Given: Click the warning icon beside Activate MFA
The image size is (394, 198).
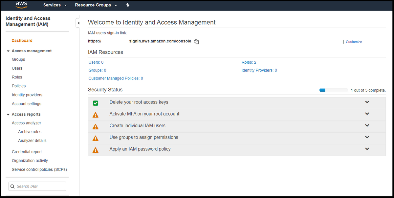Looking at the screenshot, I should tap(96, 115).
